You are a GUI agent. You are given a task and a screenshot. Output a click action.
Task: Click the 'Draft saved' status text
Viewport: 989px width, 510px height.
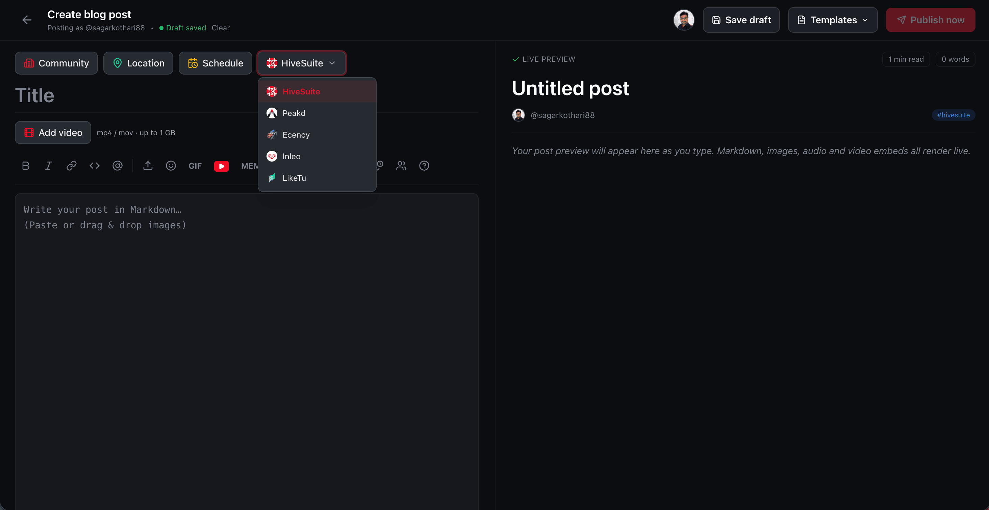tap(186, 28)
